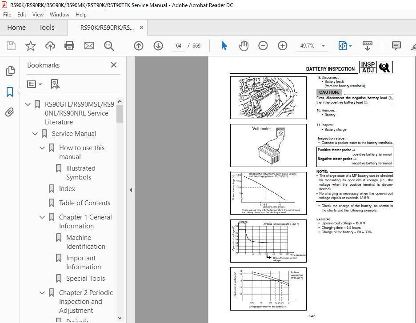Image resolution: width=416 pixels, height=323 pixels.
Task: Collapse the RS90GTL Service Literature bookmark
Action: tap(28, 104)
